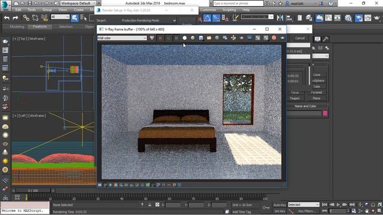The height and width of the screenshot is (215, 383).
Task: Click Maximize Viewport toggle in bottom-right corner
Action: [379, 211]
